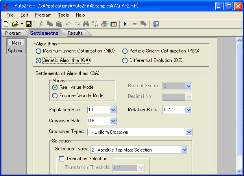The image size is (244, 176).
Task: Click the Save floppy disk icon
Action: point(29,24)
